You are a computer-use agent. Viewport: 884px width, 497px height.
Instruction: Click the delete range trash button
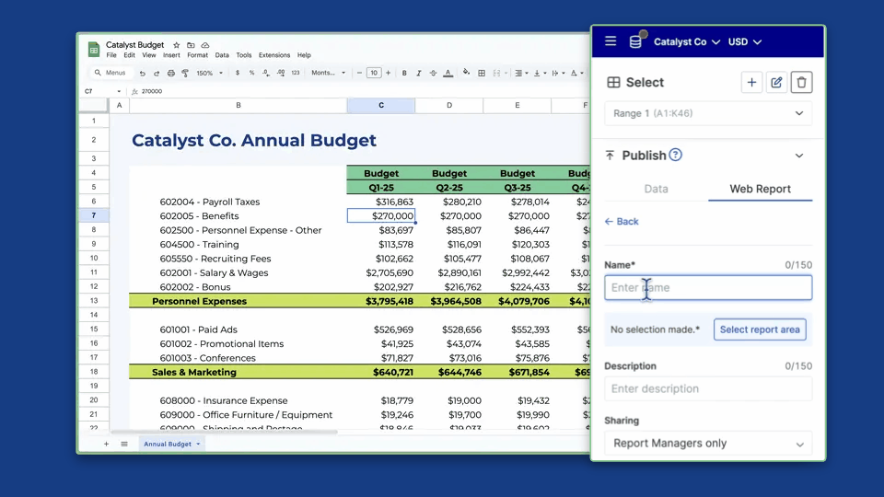click(x=801, y=82)
